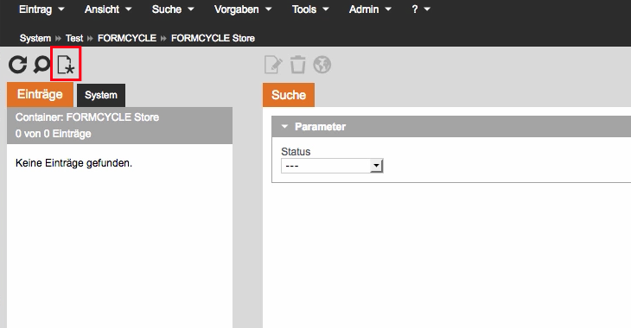Image resolution: width=631 pixels, height=328 pixels.
Task: Click the edit entry pencil icon
Action: click(273, 65)
